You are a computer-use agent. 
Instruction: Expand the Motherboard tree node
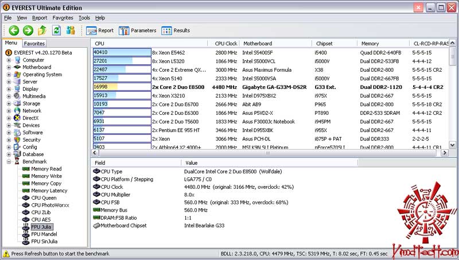coord(9,67)
